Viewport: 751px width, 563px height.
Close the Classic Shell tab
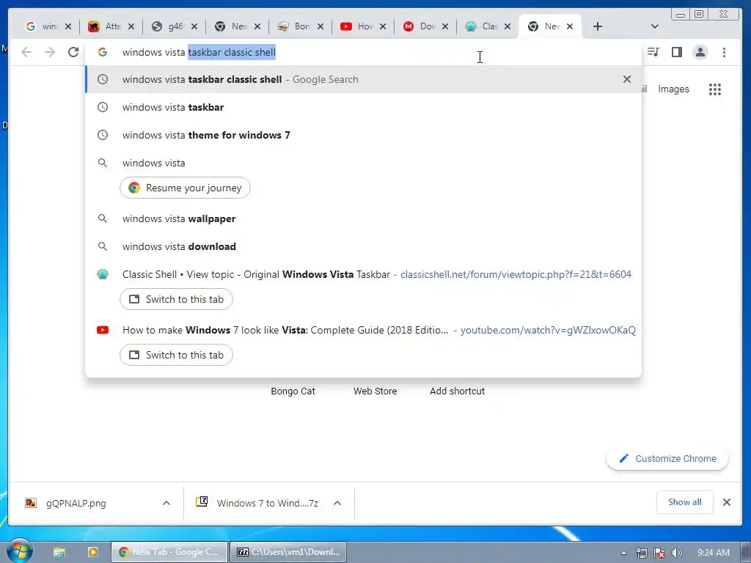click(508, 26)
